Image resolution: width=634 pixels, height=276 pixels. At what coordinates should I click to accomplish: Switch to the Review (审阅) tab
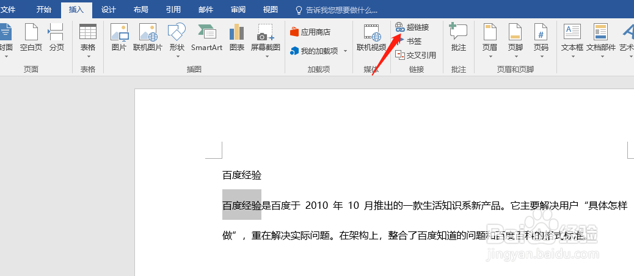238,10
